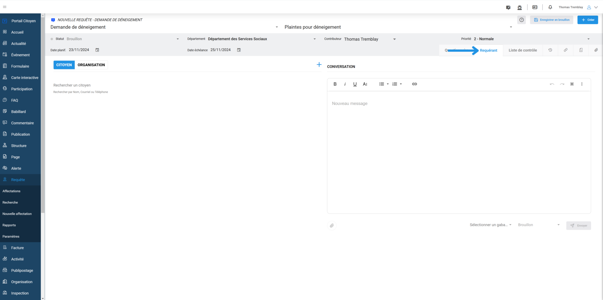Click the Envoyer button
The image size is (603, 300).
[x=578, y=225]
